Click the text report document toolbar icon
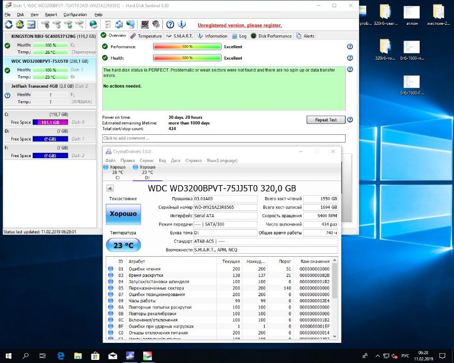 click(x=107, y=24)
